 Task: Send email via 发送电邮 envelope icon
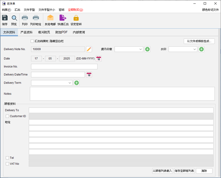[x=50, y=20]
